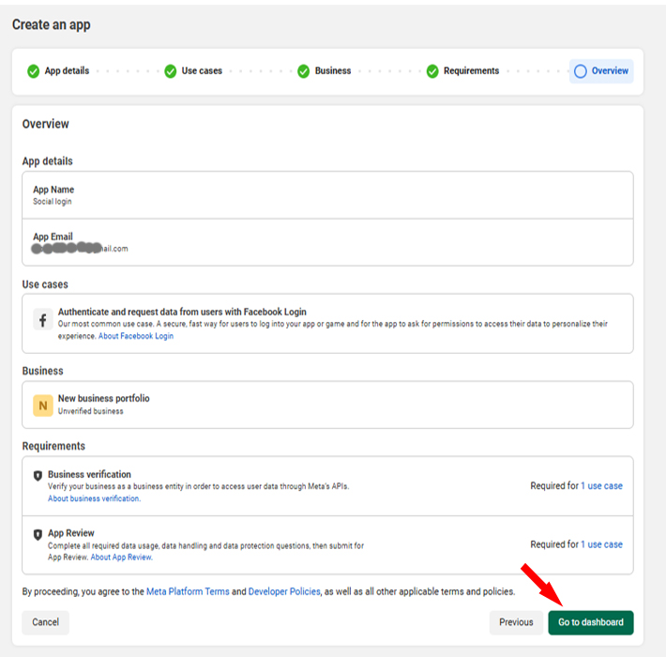666x657 pixels.
Task: Go to the Requirements step
Action: point(471,71)
